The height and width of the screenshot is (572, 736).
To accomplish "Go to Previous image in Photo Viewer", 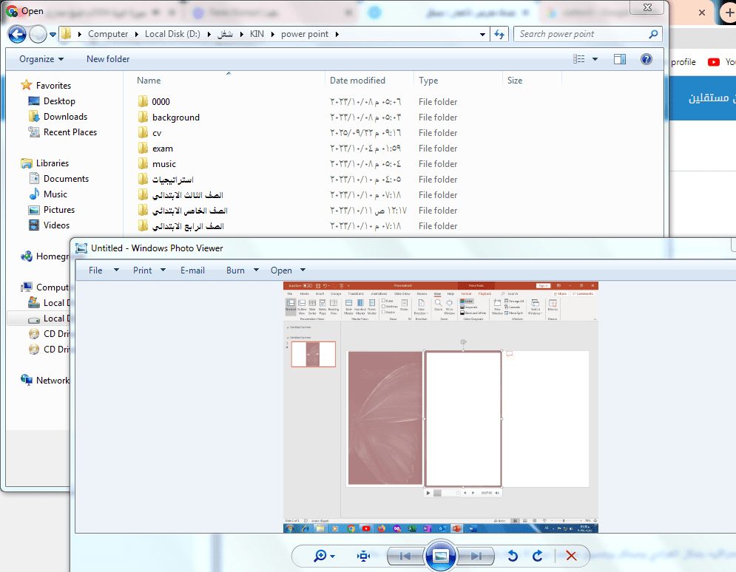I will [405, 556].
